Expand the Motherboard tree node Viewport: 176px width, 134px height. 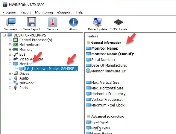(10, 45)
